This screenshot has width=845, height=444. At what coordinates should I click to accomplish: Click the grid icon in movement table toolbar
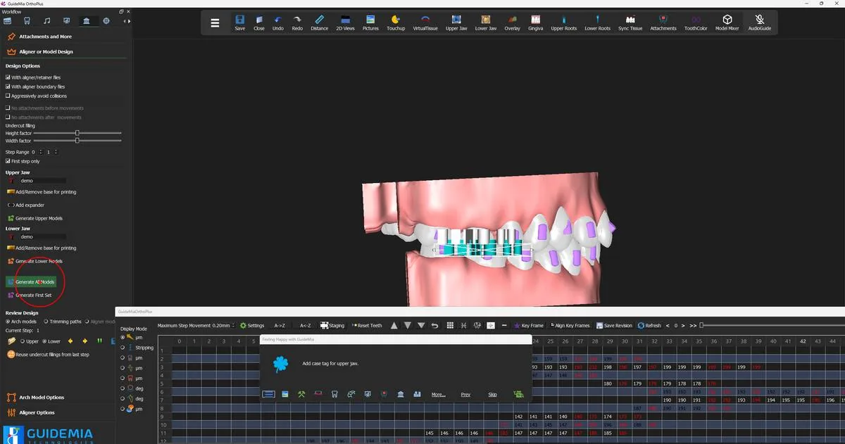[449, 326]
